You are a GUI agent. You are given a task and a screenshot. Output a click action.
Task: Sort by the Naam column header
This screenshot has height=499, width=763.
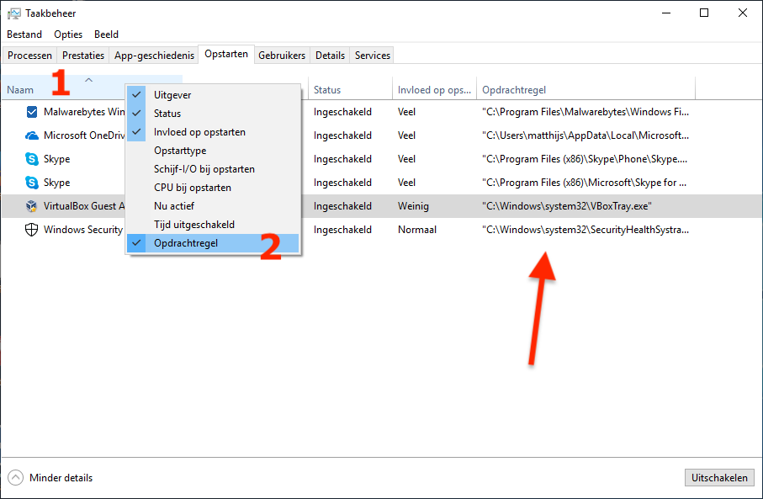[x=21, y=90]
